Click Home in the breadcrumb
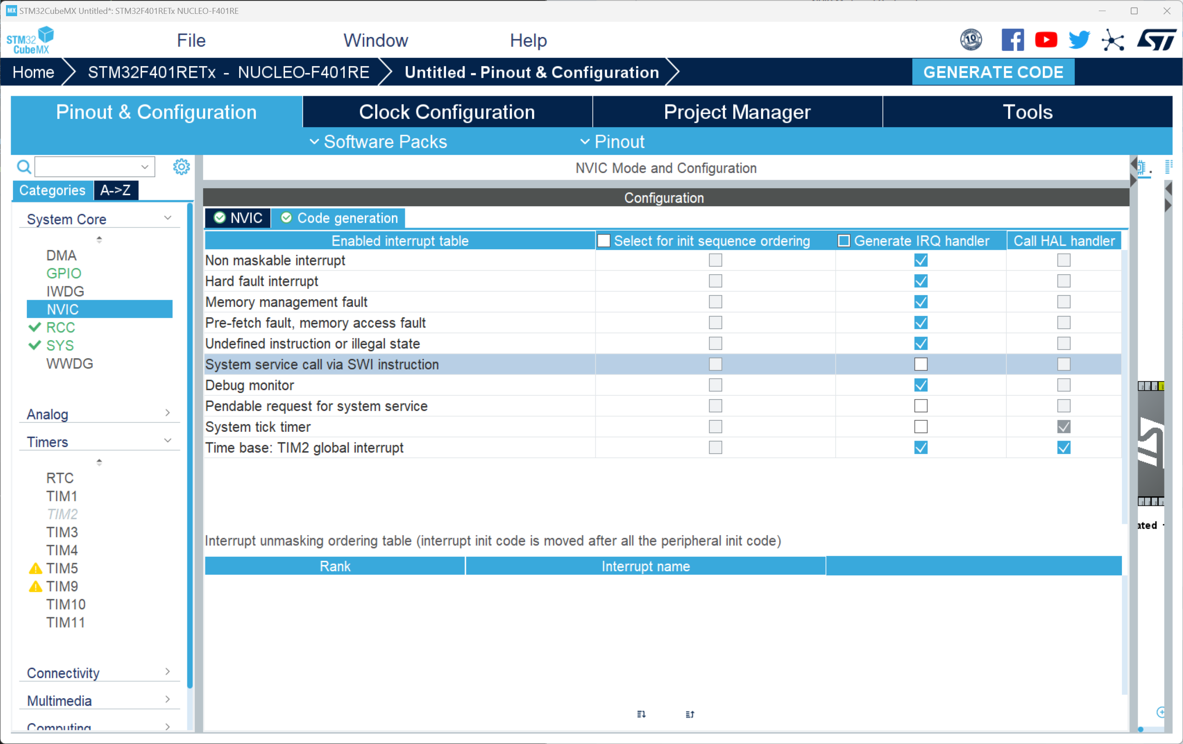Image resolution: width=1183 pixels, height=744 pixels. click(33, 72)
